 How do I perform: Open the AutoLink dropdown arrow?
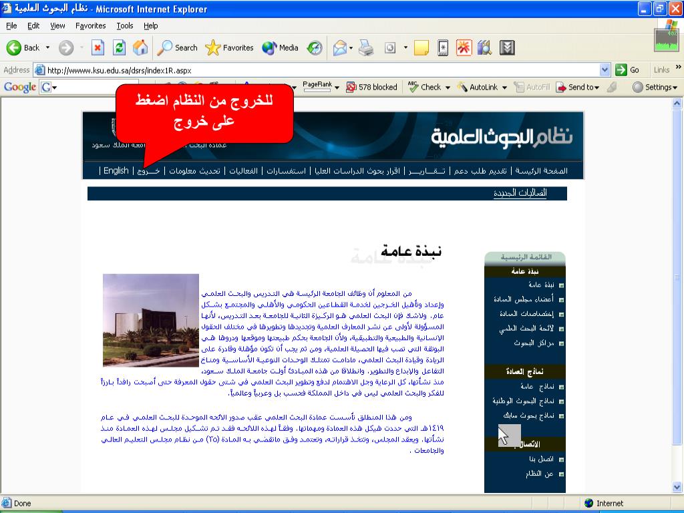click(504, 88)
